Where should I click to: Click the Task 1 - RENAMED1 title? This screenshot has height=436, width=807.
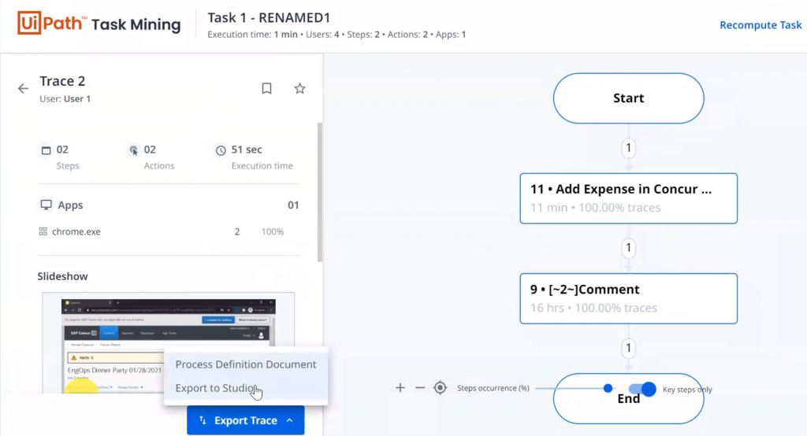pos(269,17)
